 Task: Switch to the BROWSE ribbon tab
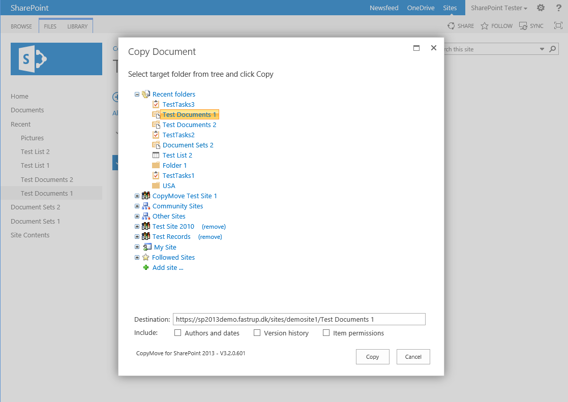(21, 26)
